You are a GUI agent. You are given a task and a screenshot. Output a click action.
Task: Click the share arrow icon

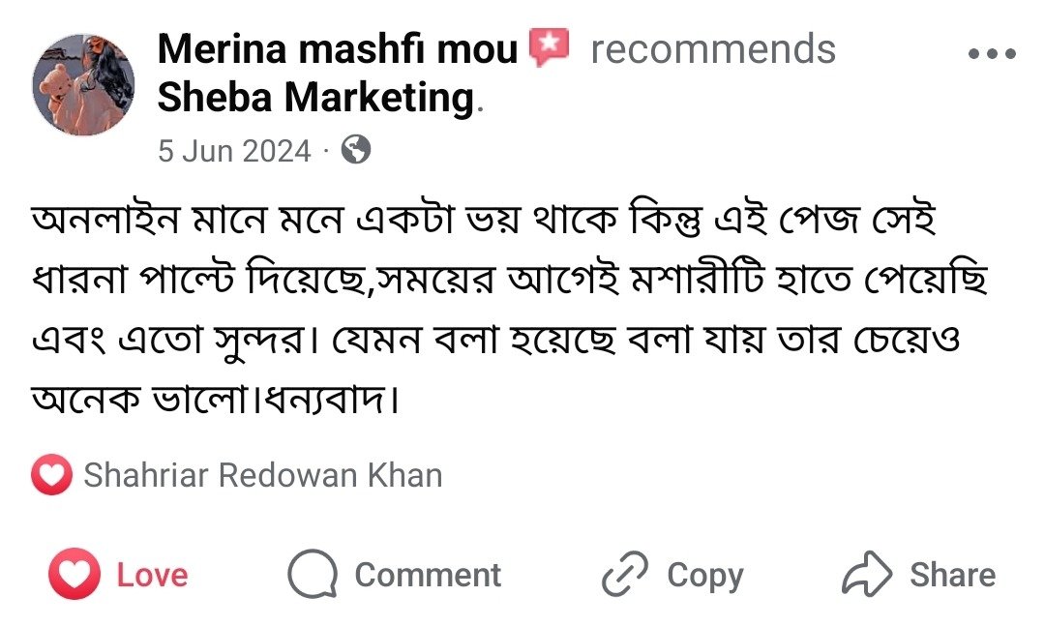(x=866, y=576)
